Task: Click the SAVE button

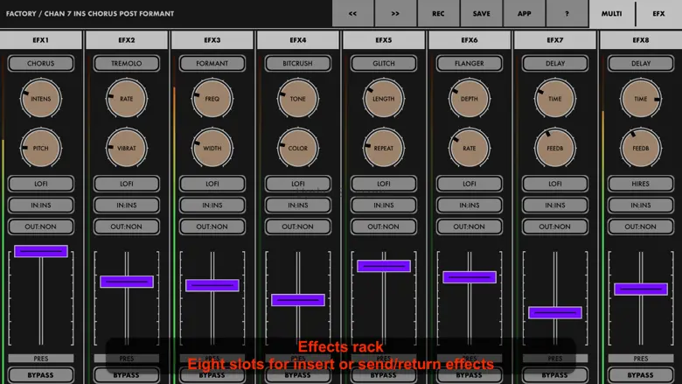Action: (x=481, y=14)
